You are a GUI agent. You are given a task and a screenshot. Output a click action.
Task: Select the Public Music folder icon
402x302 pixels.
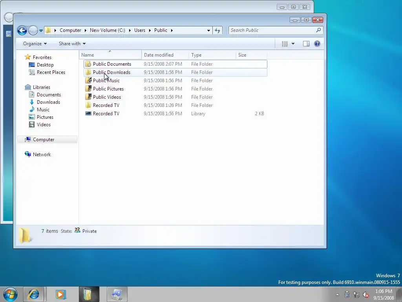[x=88, y=80]
